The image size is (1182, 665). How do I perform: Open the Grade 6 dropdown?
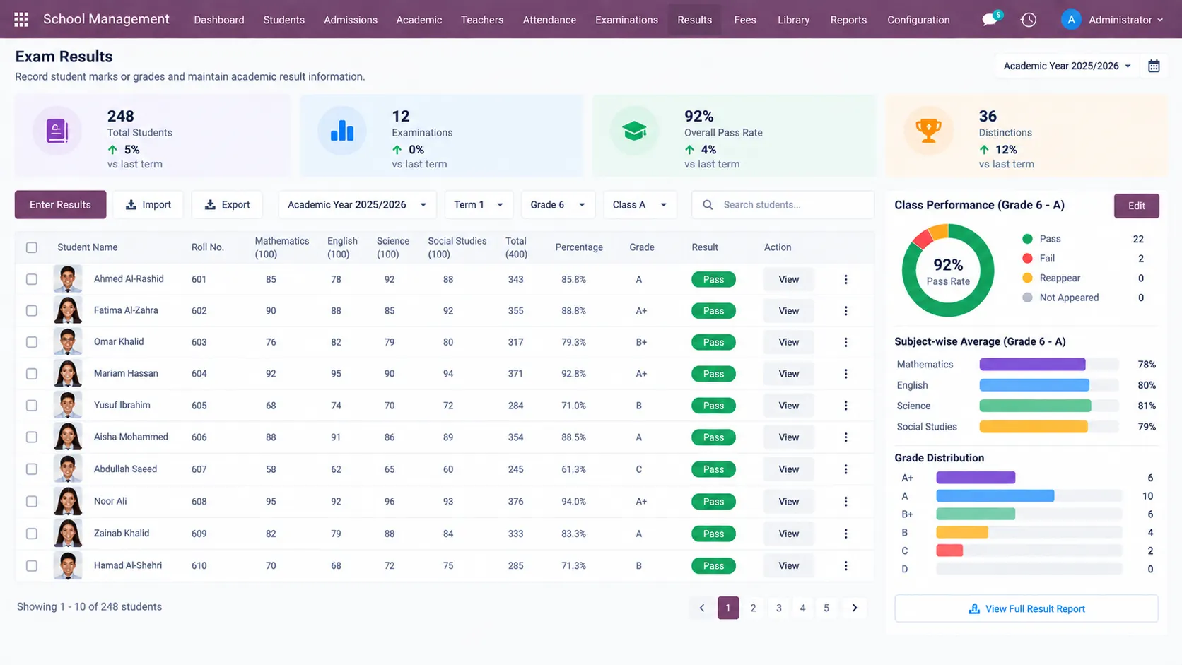click(558, 205)
